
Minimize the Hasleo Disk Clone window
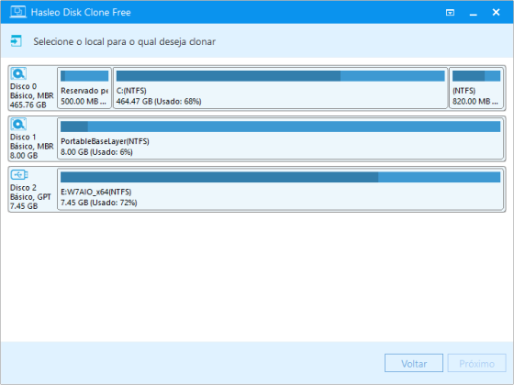tap(473, 13)
